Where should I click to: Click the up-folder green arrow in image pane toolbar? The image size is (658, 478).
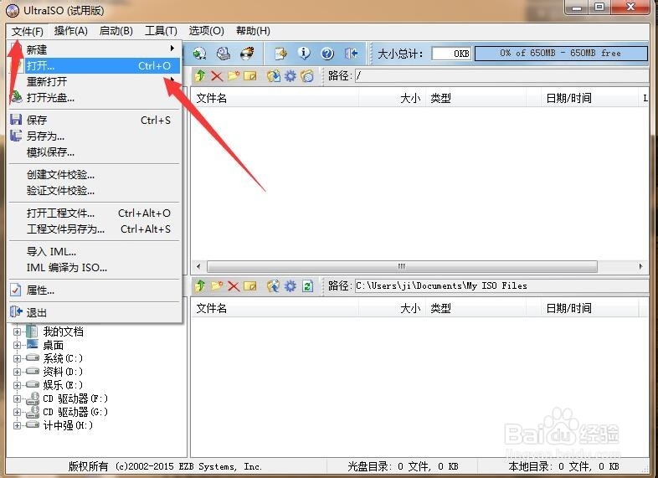(200, 76)
